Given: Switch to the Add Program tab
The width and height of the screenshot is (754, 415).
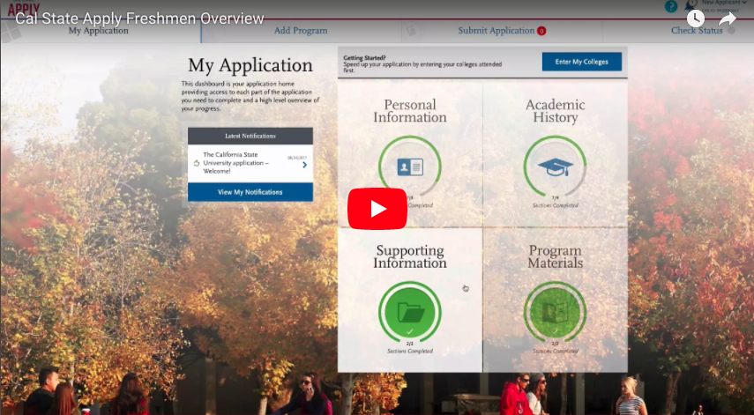Looking at the screenshot, I should pyautogui.click(x=301, y=31).
